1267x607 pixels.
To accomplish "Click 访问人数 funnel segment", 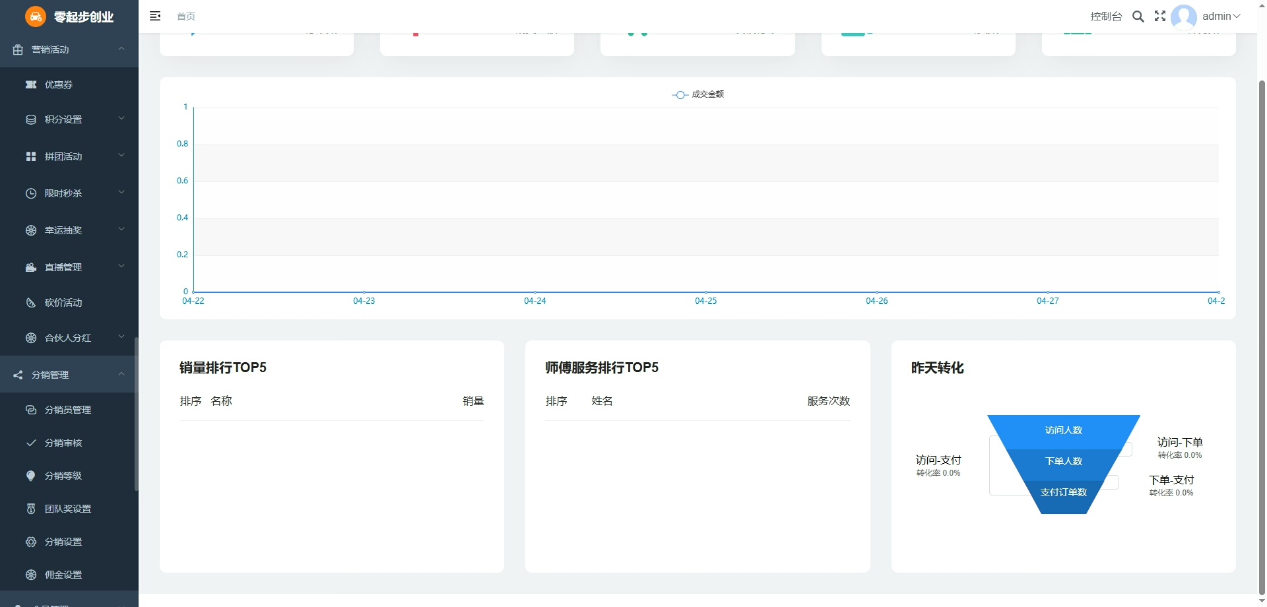I will pos(1063,430).
